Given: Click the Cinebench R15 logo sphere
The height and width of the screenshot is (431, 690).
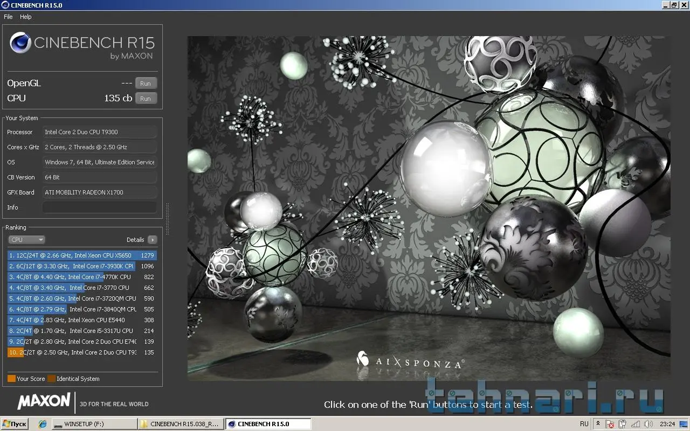Looking at the screenshot, I should [20, 43].
